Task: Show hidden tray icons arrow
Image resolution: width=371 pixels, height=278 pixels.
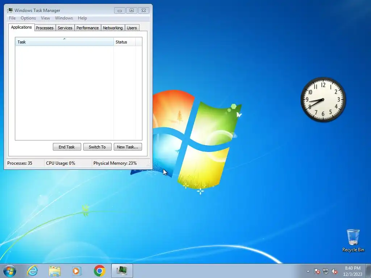Action: [x=308, y=271]
